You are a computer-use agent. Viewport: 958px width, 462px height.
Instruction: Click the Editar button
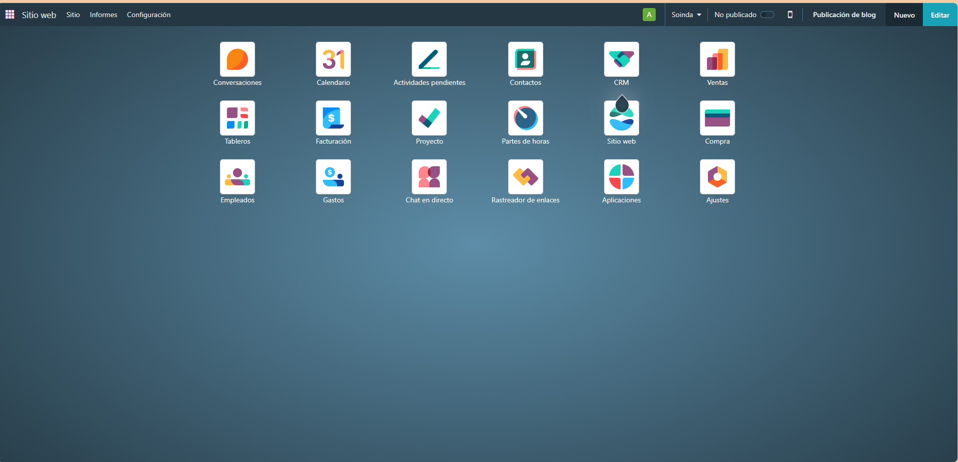(x=939, y=15)
